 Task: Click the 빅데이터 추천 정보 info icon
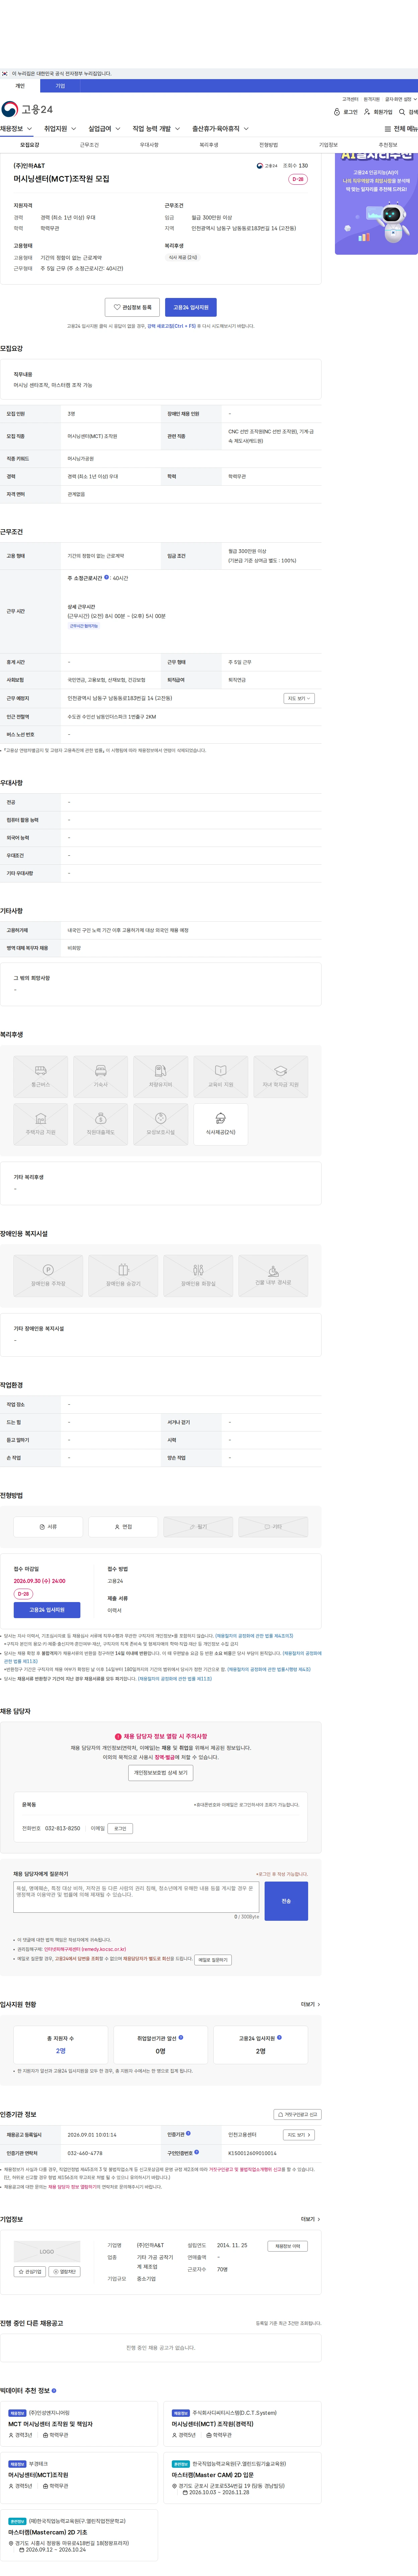[54, 2391]
